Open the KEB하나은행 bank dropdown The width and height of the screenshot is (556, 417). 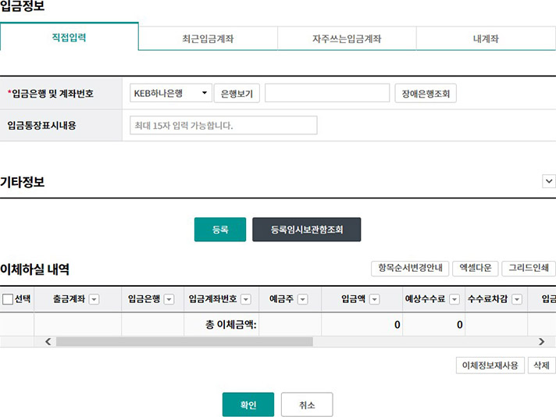[x=171, y=94]
